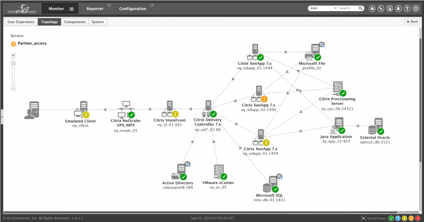Click the vertical scrollbar on right
The width and height of the screenshot is (424, 222).
421,100
